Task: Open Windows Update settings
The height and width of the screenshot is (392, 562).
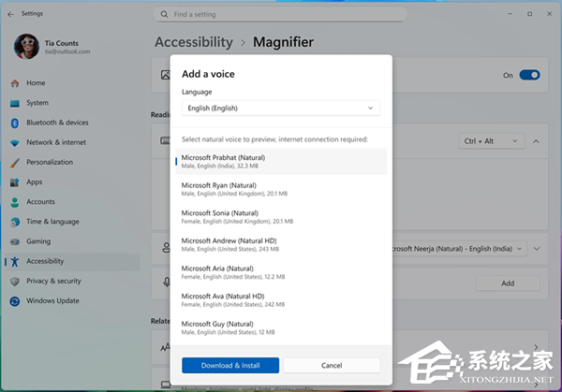Action: coord(52,300)
